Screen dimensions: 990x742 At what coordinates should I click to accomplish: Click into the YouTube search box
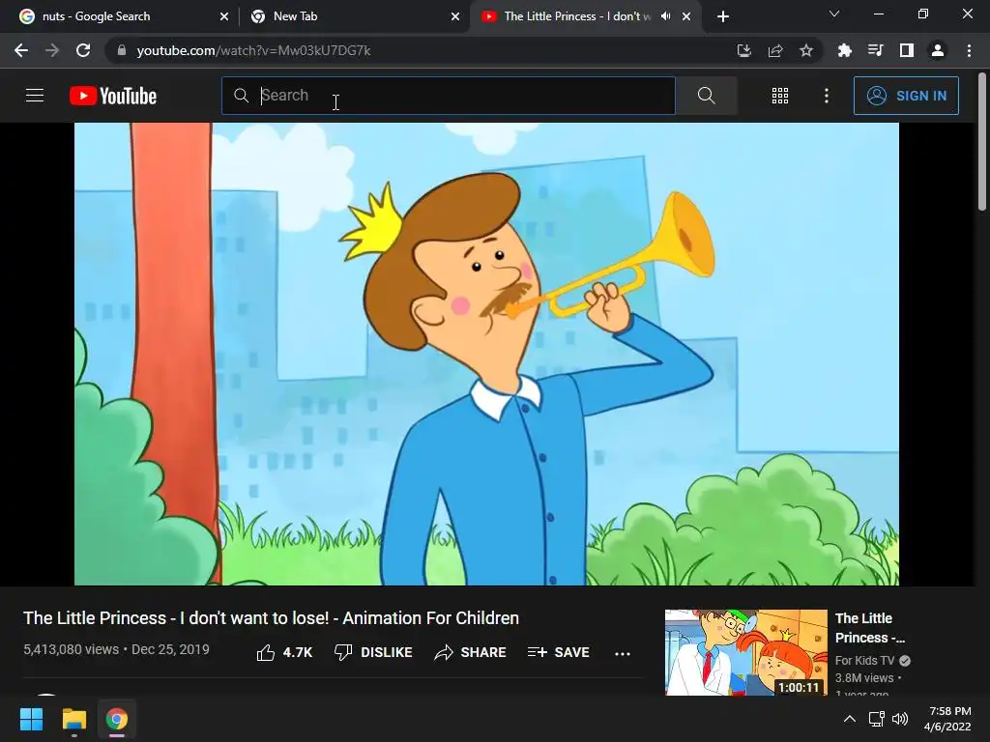point(449,96)
